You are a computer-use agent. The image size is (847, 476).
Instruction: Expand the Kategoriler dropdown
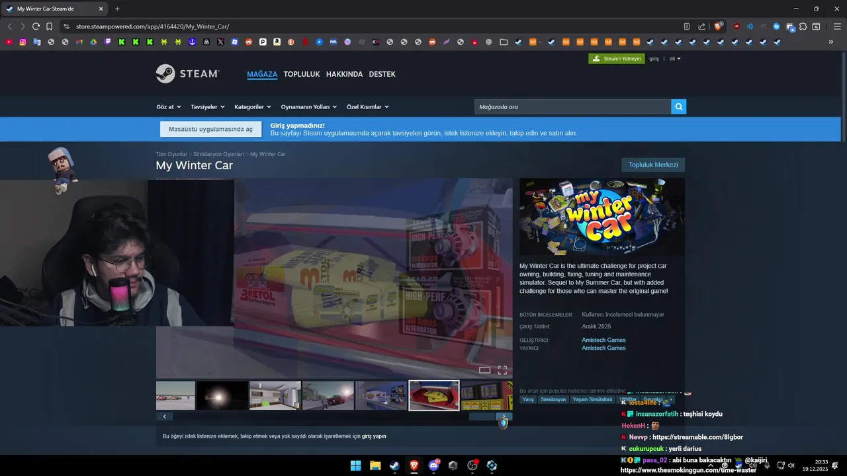click(253, 106)
